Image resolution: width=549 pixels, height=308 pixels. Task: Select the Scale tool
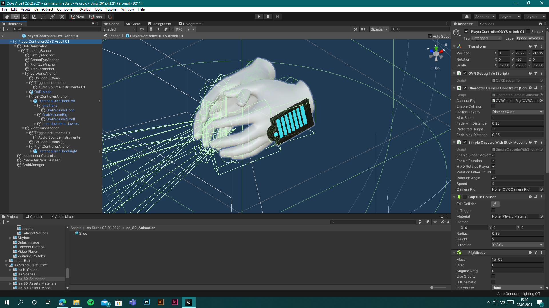tap(34, 17)
